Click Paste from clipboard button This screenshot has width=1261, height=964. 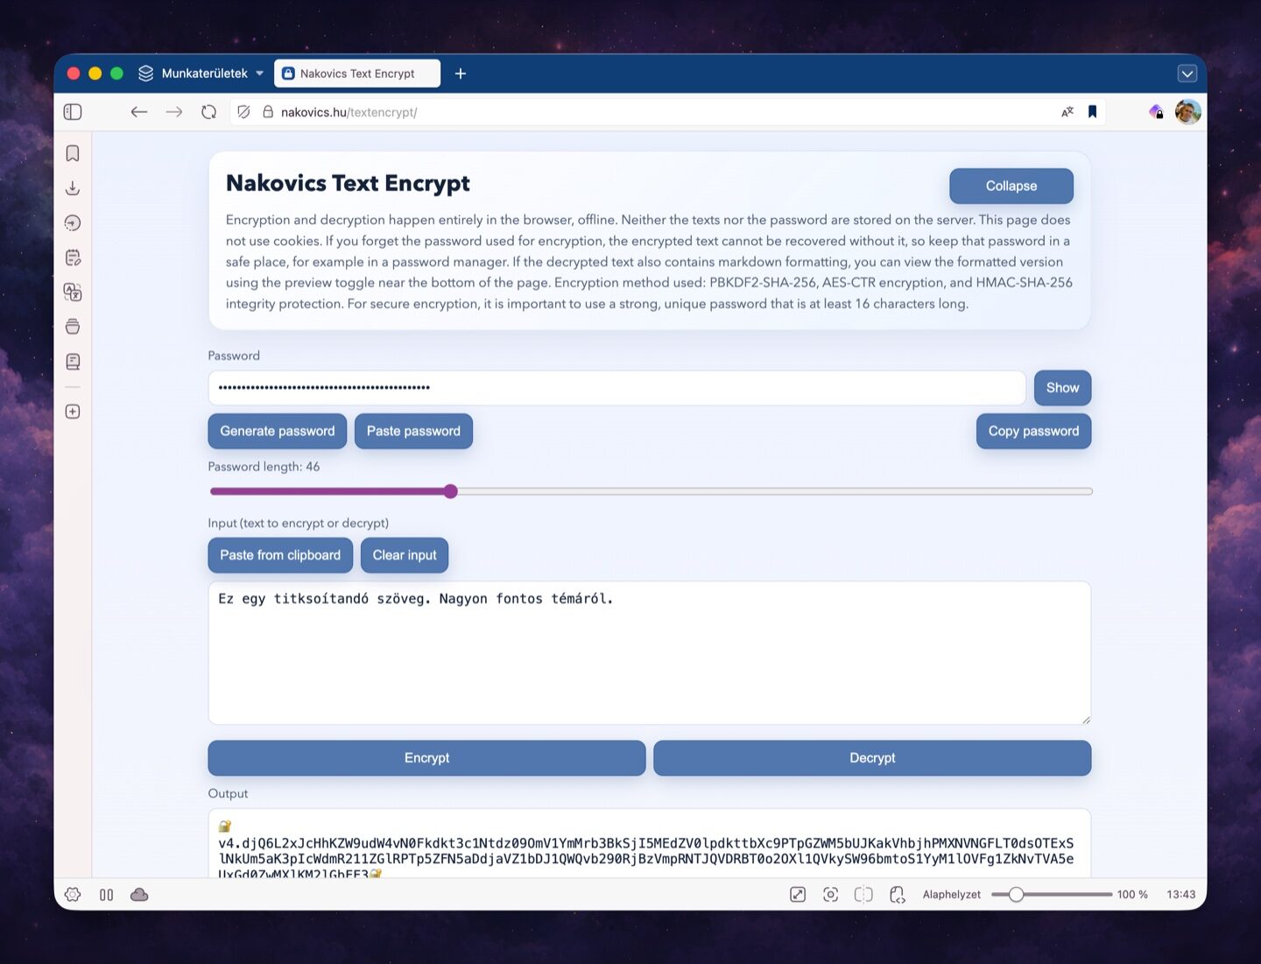tap(280, 555)
